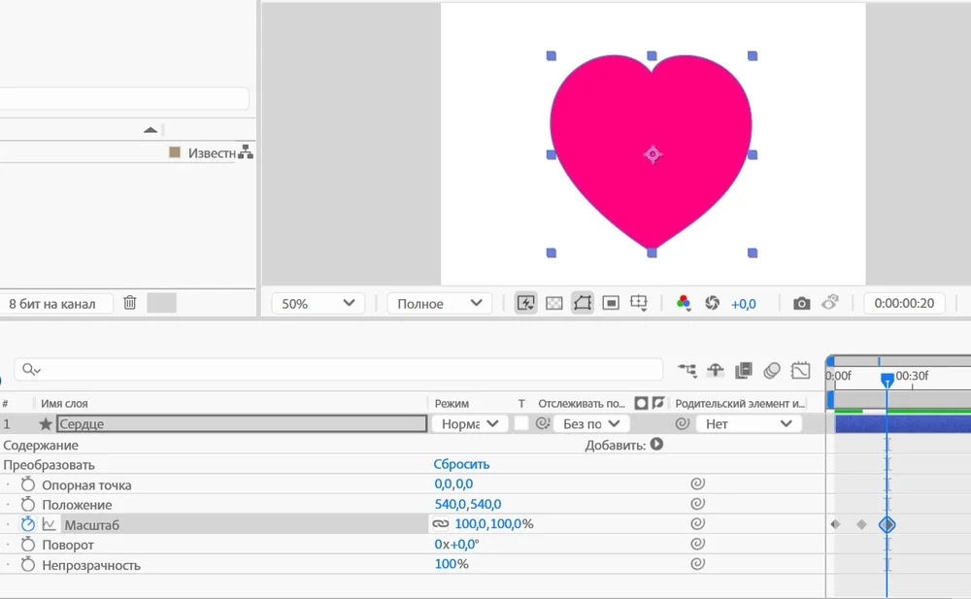Show the color channel RGB icon

pyautogui.click(x=684, y=303)
